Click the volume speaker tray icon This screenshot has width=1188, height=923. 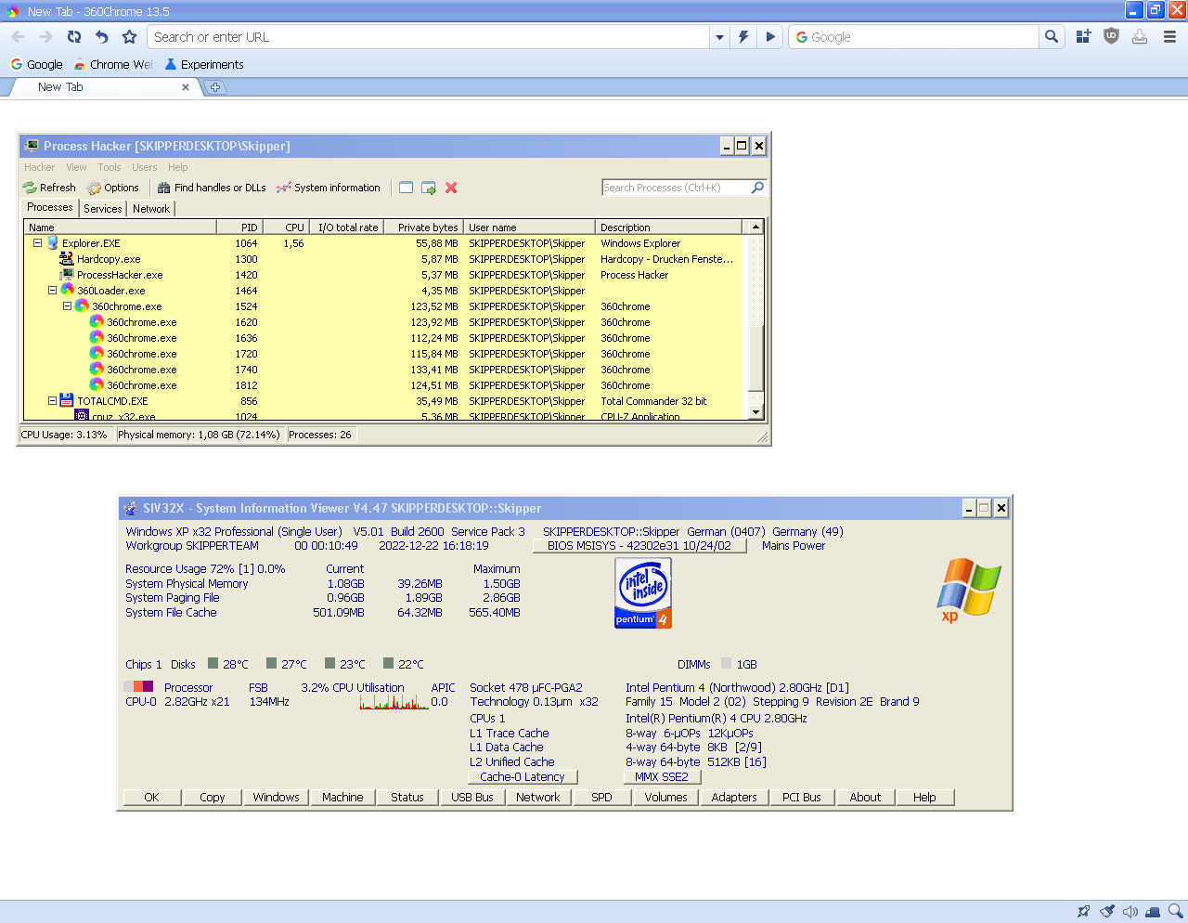point(1130,912)
